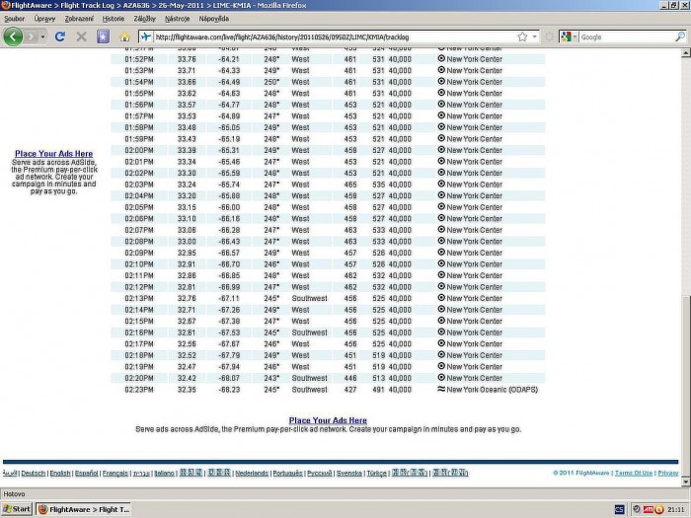The width and height of the screenshot is (691, 518).
Task: Click New York Oceanic (ODAPS) text
Action: pos(493,390)
